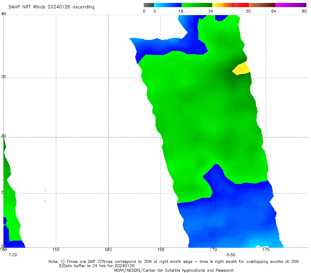The image size is (311, 273).
Task: Click the color bar label '34'
Action: (211, 11)
